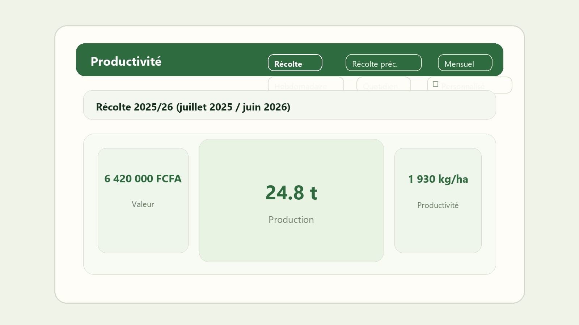Image resolution: width=579 pixels, height=325 pixels.
Task: Choose the Mensuel period filter
Action: (x=465, y=63)
